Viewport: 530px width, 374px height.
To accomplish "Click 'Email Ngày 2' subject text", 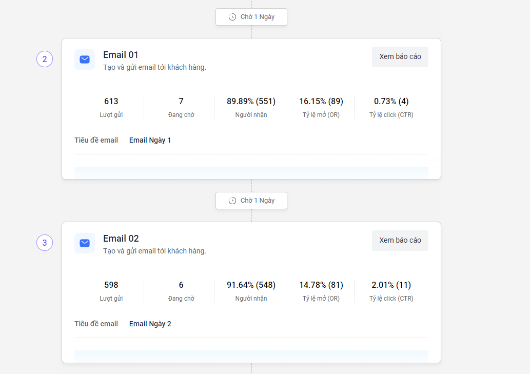I will click(x=150, y=324).
